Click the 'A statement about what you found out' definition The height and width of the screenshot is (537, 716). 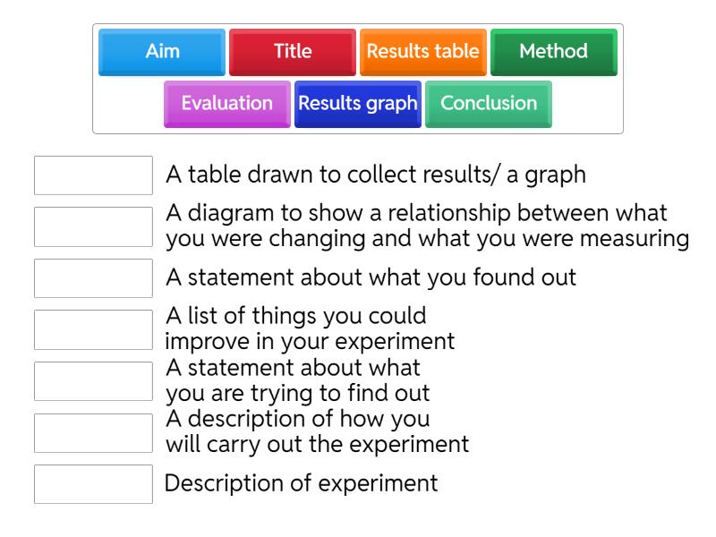371,278
